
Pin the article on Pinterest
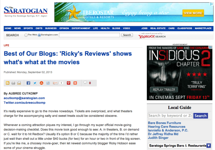(69, 83)
